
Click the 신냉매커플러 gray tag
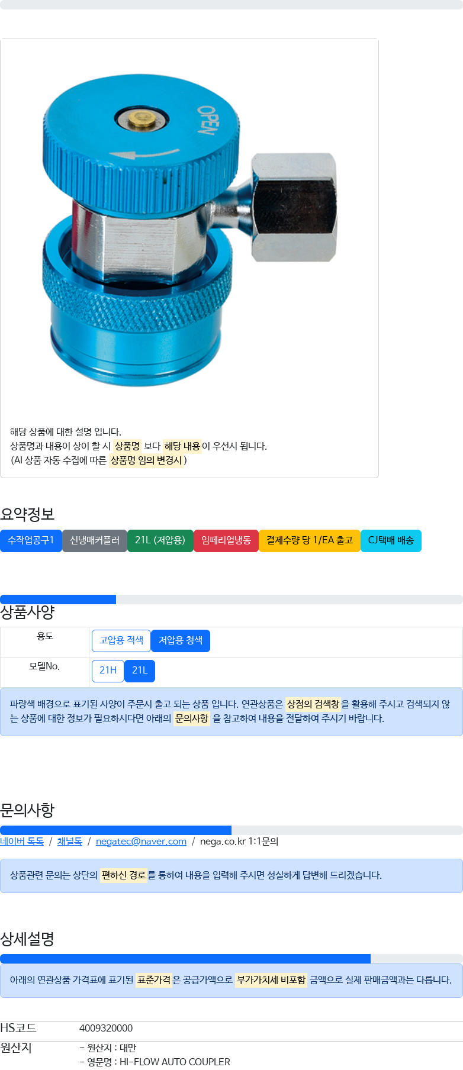[95, 540]
